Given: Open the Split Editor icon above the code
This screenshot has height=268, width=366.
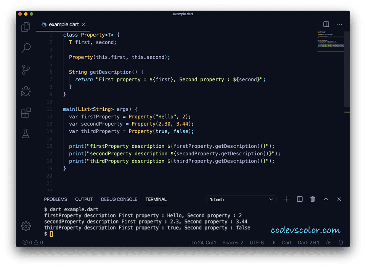Looking at the screenshot, I should (326, 24).
